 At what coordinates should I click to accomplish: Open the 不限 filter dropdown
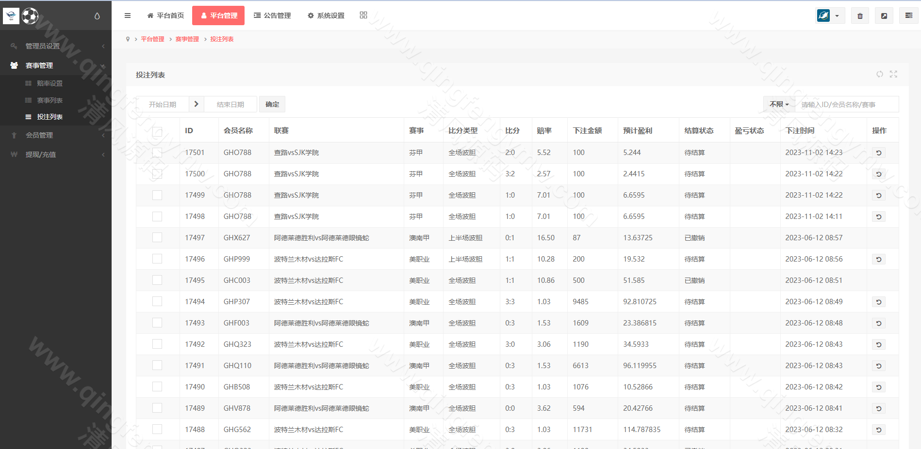point(779,104)
